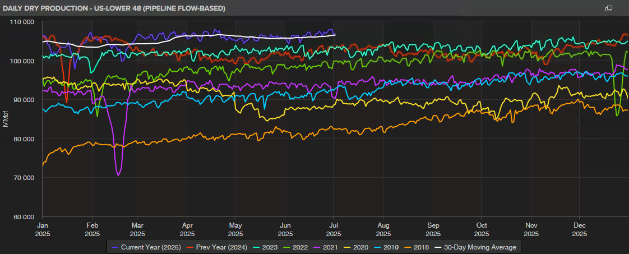Click the 60 000 y-axis tick label
629x254 pixels.
[24, 217]
